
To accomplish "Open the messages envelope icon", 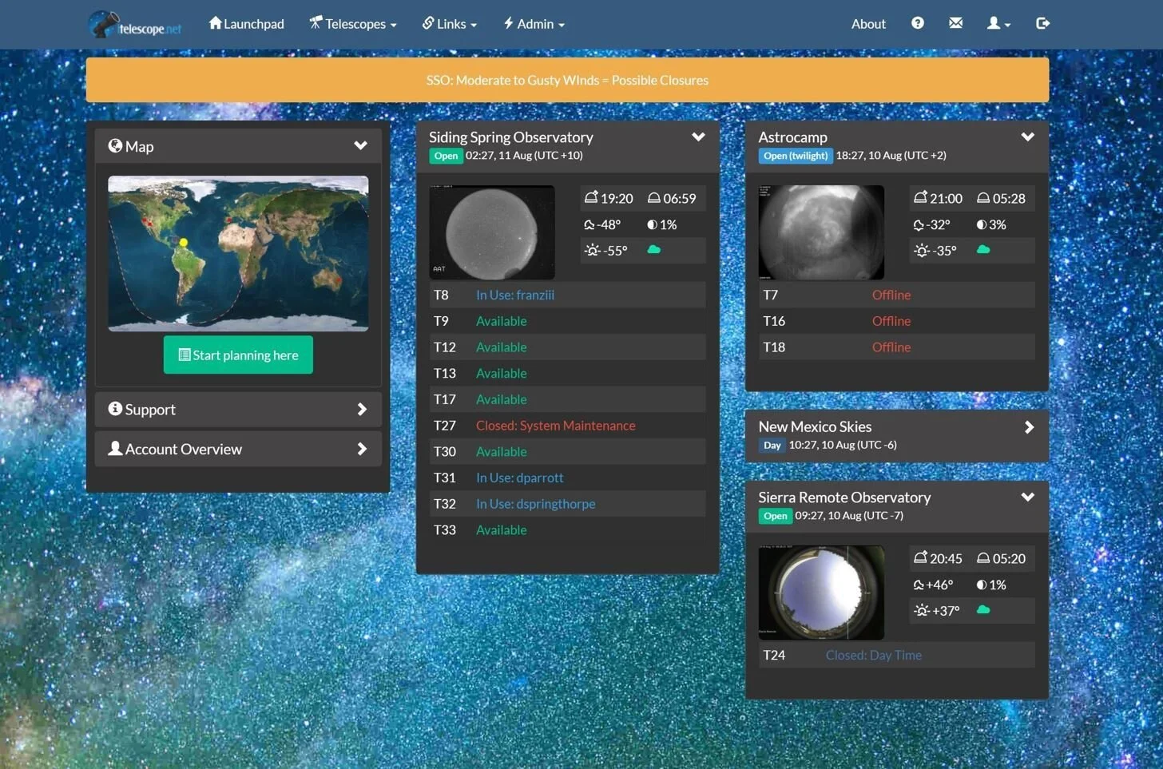I will (x=955, y=23).
